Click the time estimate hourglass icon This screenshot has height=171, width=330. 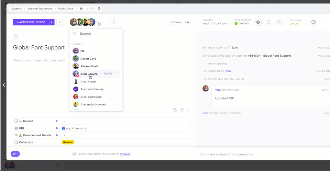[x=268, y=22]
